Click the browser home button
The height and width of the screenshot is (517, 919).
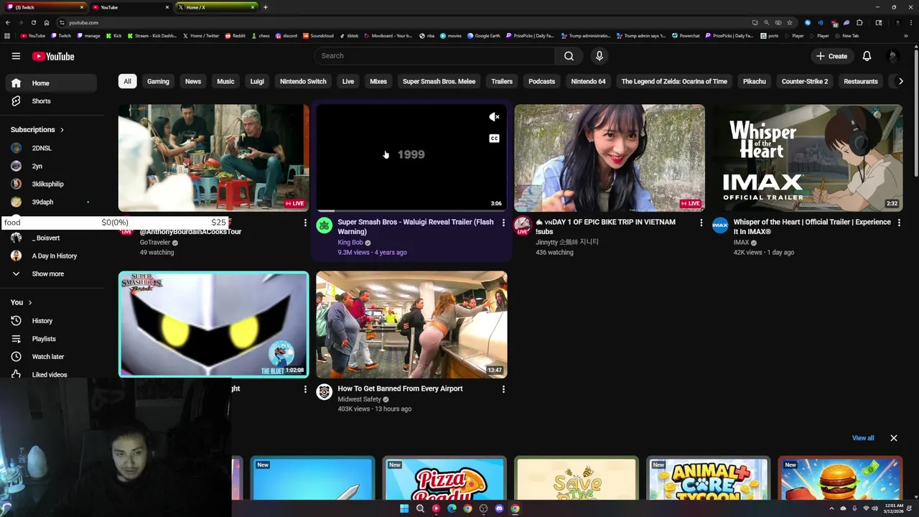pos(47,22)
